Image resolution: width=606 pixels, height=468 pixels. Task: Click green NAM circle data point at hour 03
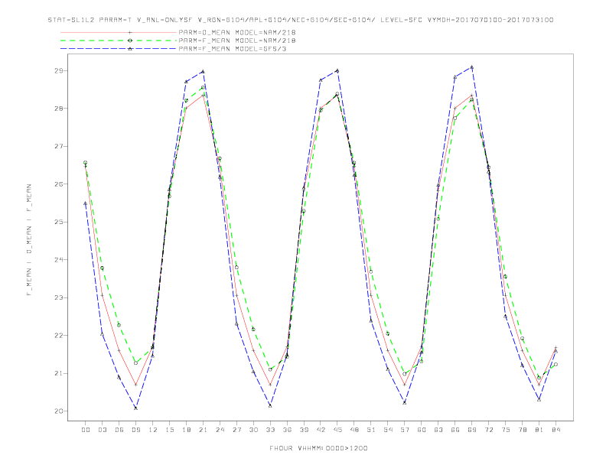102,268
